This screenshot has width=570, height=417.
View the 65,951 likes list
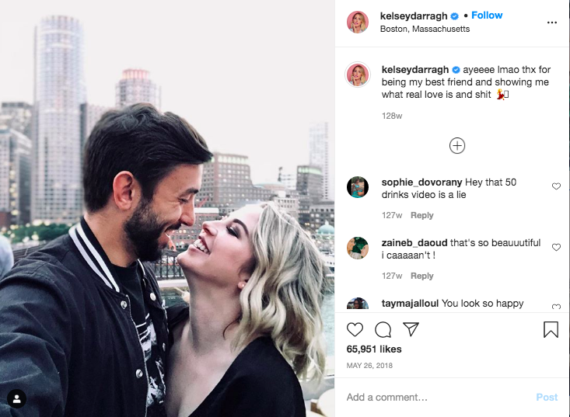[374, 349]
